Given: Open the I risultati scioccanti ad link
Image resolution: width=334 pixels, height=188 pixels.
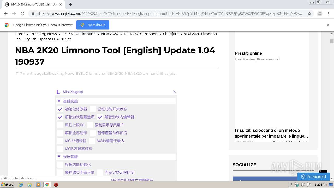Looking at the screenshot, I should [271, 133].
